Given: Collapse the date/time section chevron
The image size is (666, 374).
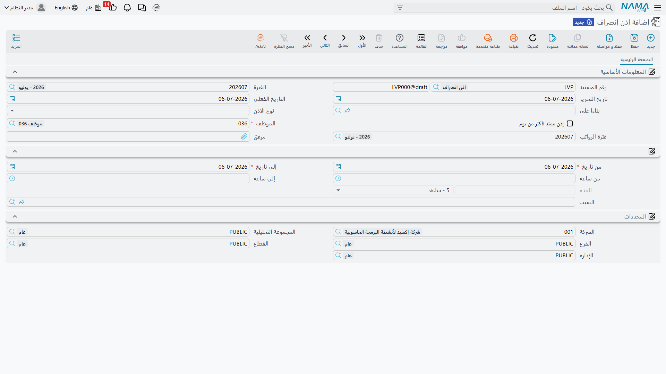Looking at the screenshot, I should tap(15, 151).
